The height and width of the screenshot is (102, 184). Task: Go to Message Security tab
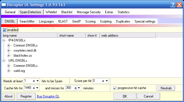click(89, 12)
